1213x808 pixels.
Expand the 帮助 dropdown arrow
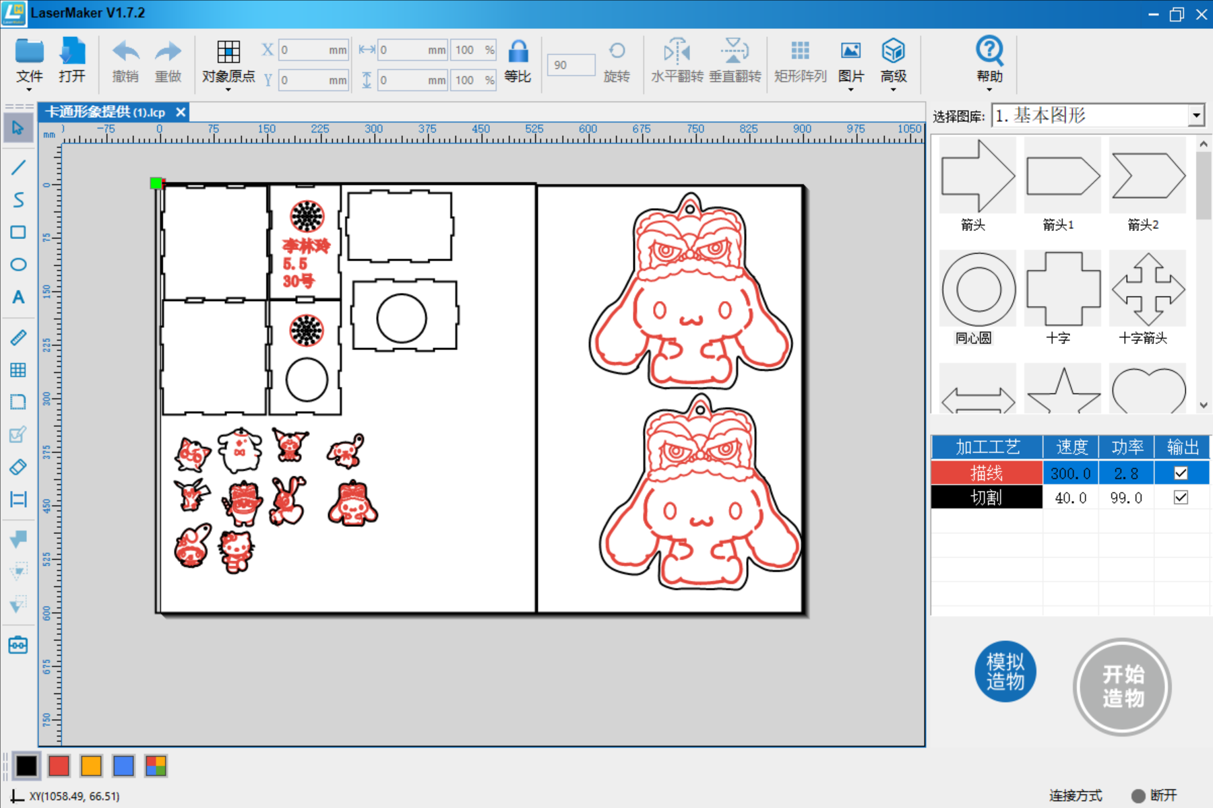point(989,90)
